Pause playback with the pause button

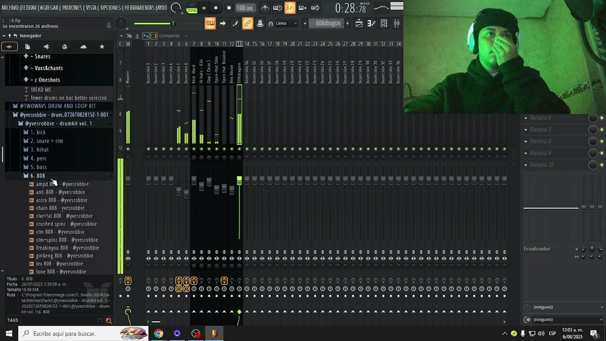[204, 8]
